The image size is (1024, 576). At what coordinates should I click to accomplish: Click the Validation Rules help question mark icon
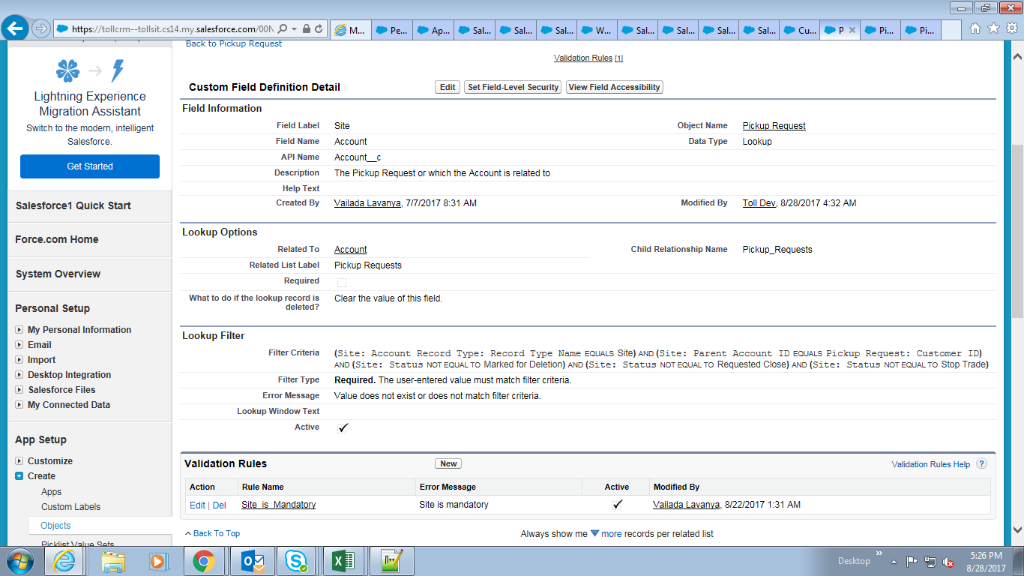(x=981, y=464)
